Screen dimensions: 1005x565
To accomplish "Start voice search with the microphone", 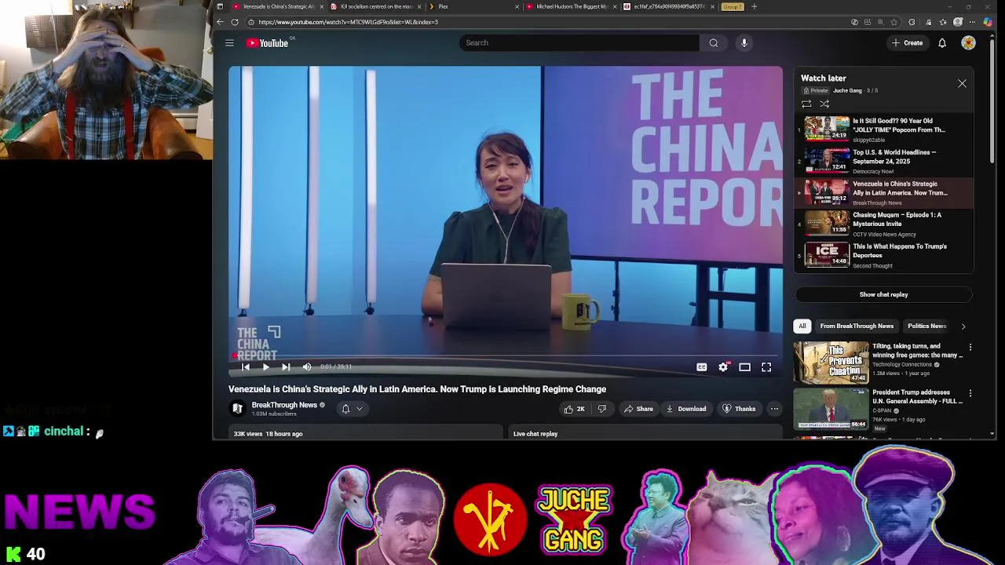I will pos(744,43).
